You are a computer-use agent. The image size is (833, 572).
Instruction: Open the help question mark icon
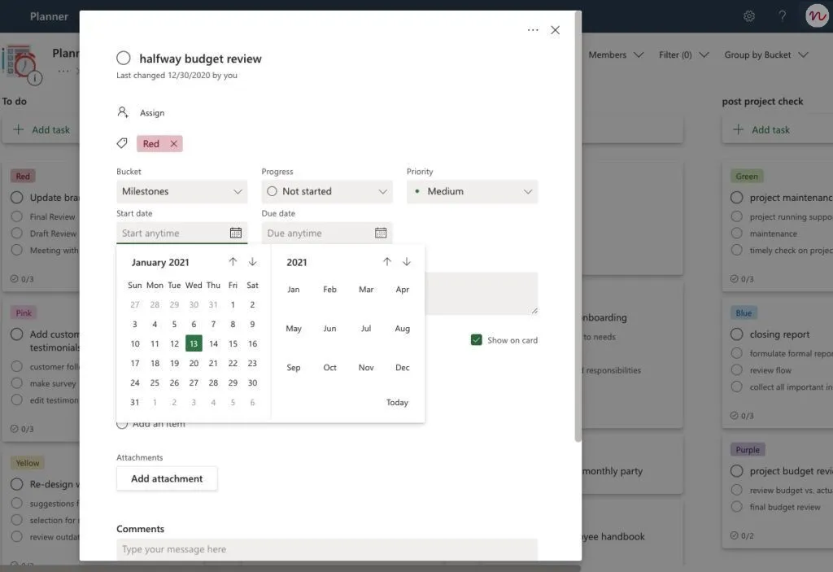(x=782, y=16)
